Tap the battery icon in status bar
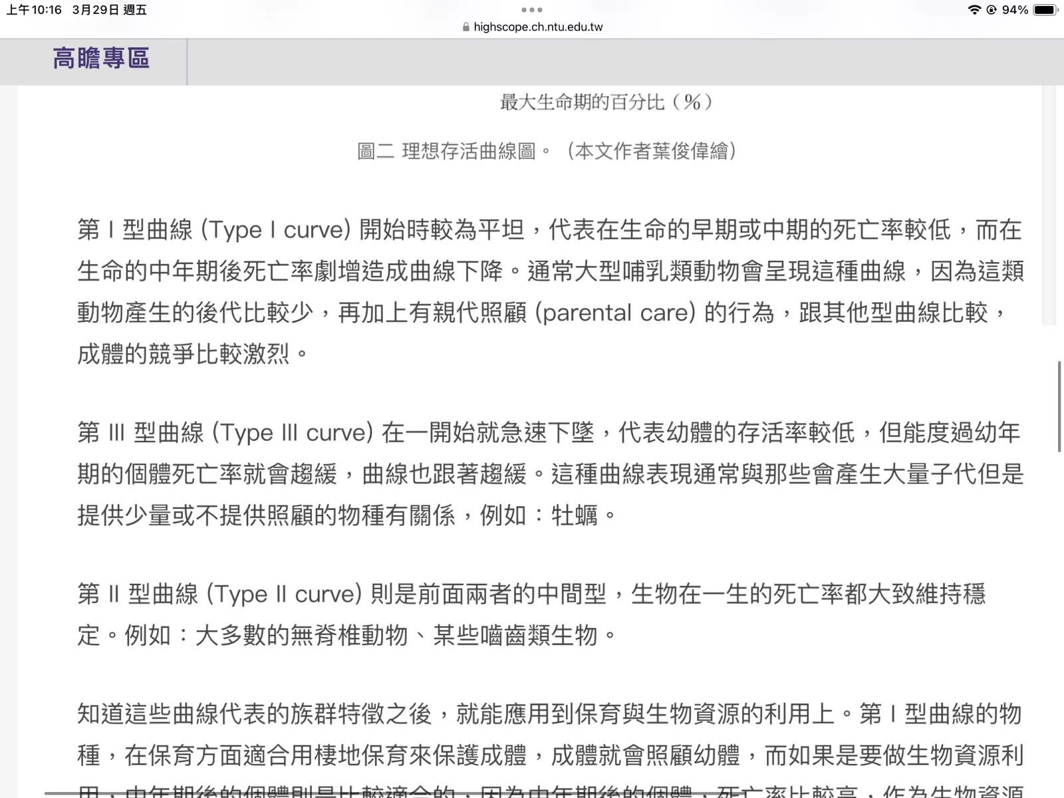The width and height of the screenshot is (1064, 798). click(1045, 10)
